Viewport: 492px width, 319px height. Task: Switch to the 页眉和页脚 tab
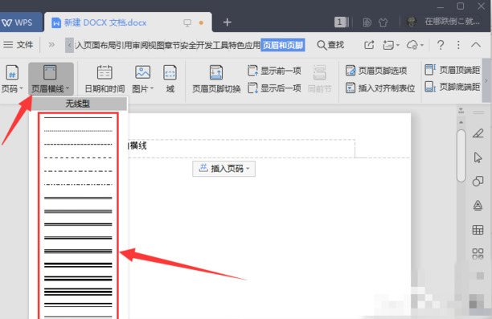283,45
